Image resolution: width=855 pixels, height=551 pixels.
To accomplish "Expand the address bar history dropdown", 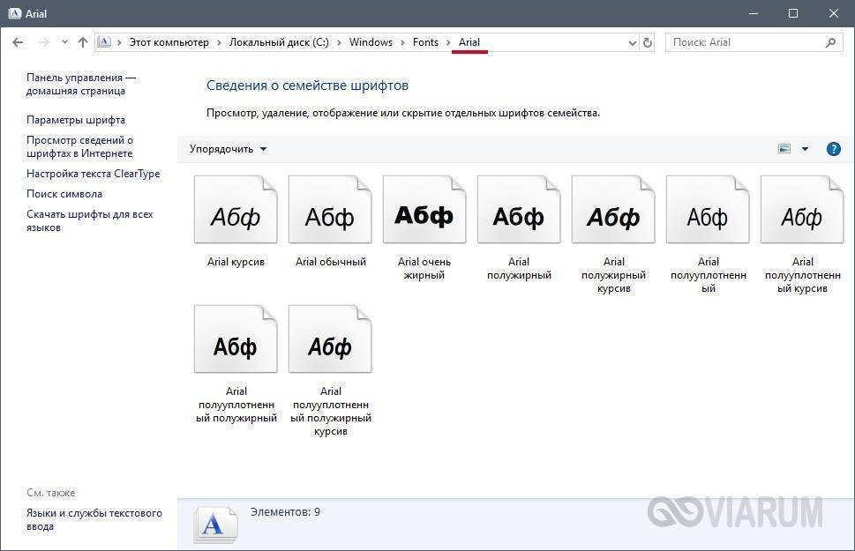I will click(632, 42).
